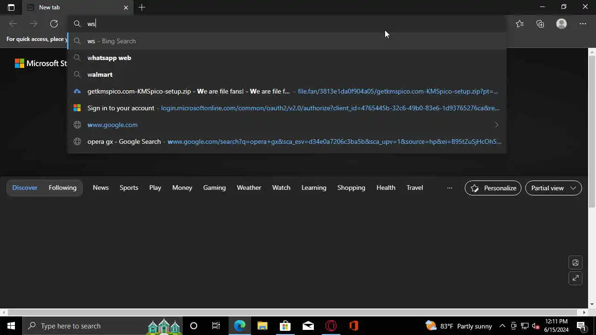Open Mail app from taskbar
The width and height of the screenshot is (596, 335).
click(x=308, y=326)
